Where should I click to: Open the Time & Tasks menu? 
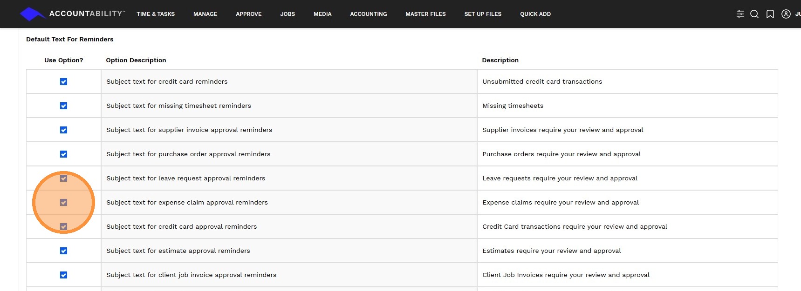pos(156,14)
